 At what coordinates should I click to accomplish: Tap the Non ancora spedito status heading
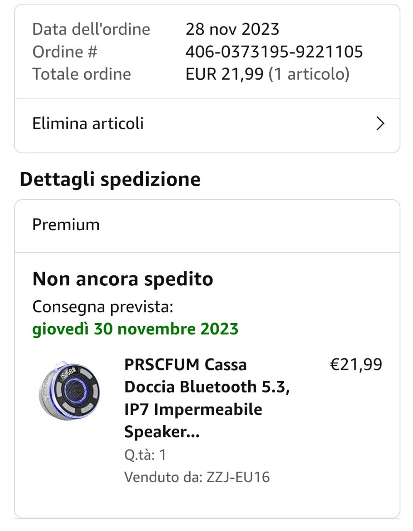tap(123, 279)
